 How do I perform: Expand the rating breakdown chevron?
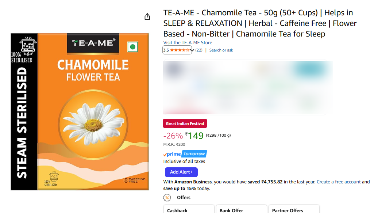(192, 50)
